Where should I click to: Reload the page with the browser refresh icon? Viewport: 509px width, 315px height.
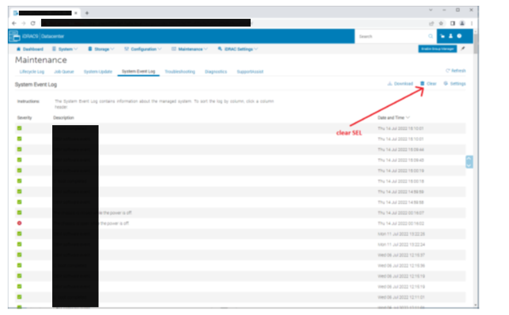click(33, 23)
